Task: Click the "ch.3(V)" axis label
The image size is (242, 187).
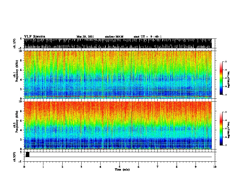Action: (15, 157)
